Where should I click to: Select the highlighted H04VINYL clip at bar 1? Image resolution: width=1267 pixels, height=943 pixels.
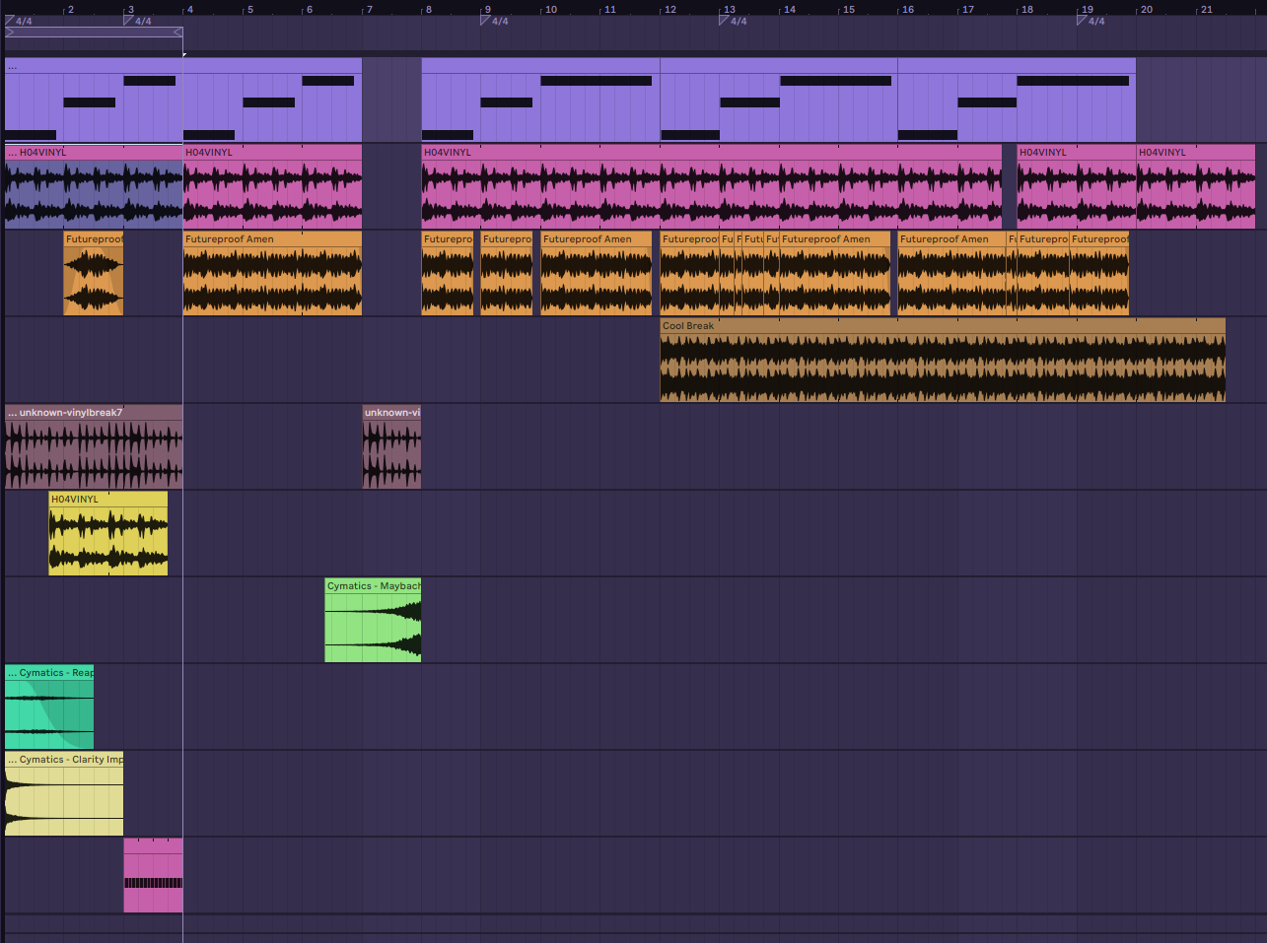click(94, 186)
